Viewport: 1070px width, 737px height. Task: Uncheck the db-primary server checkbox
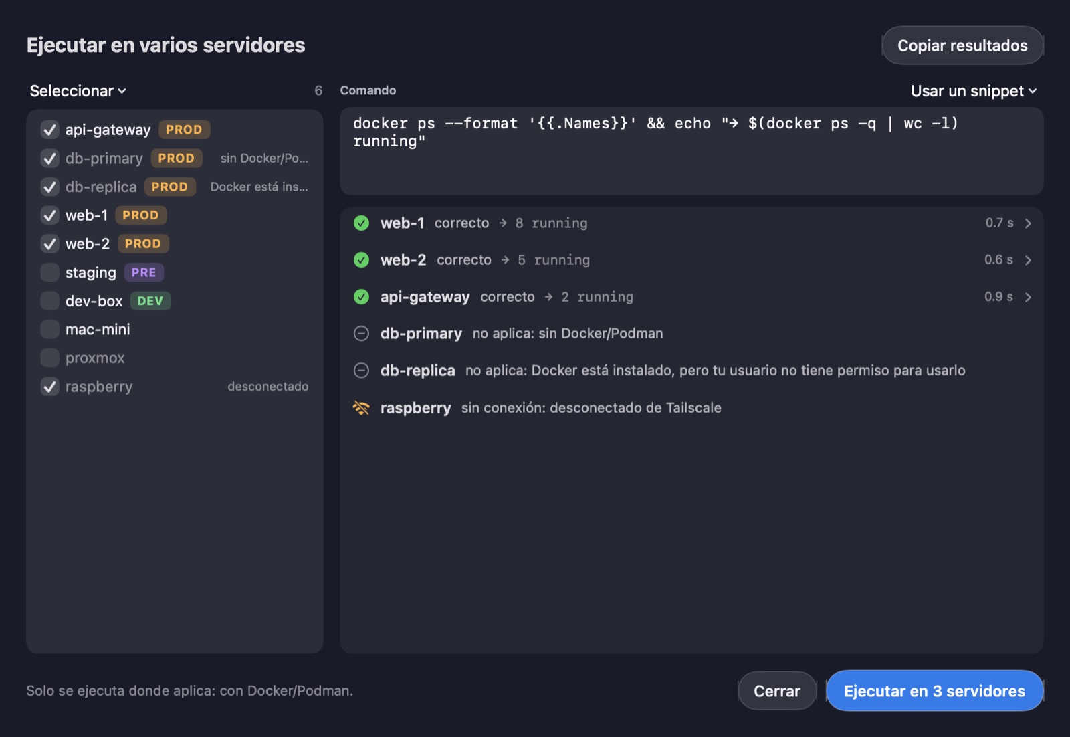49,159
